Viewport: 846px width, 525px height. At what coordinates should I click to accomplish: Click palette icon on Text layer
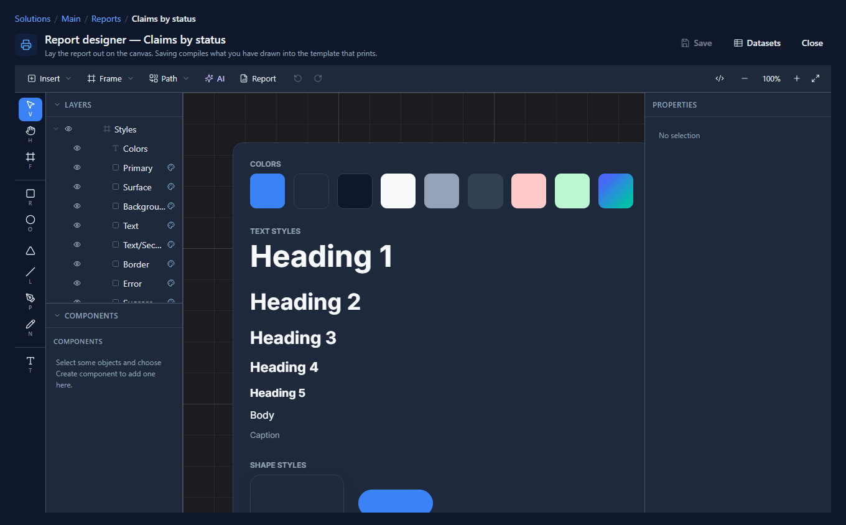(x=171, y=226)
